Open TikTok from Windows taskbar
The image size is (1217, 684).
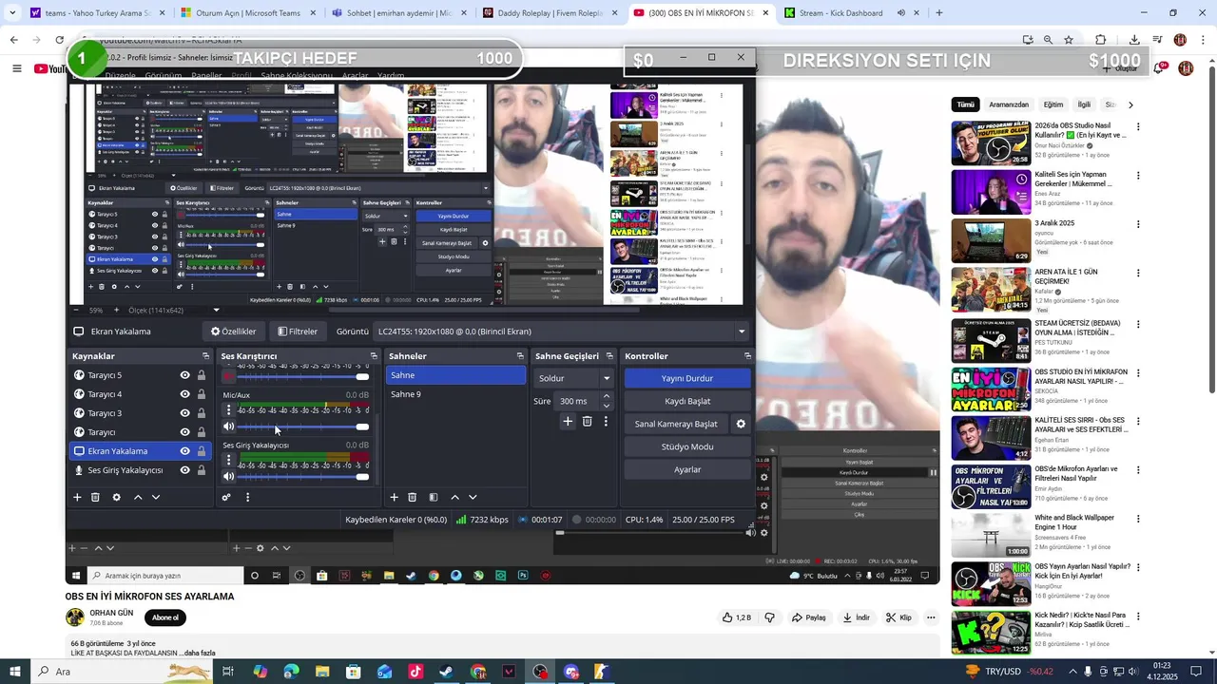(x=415, y=672)
